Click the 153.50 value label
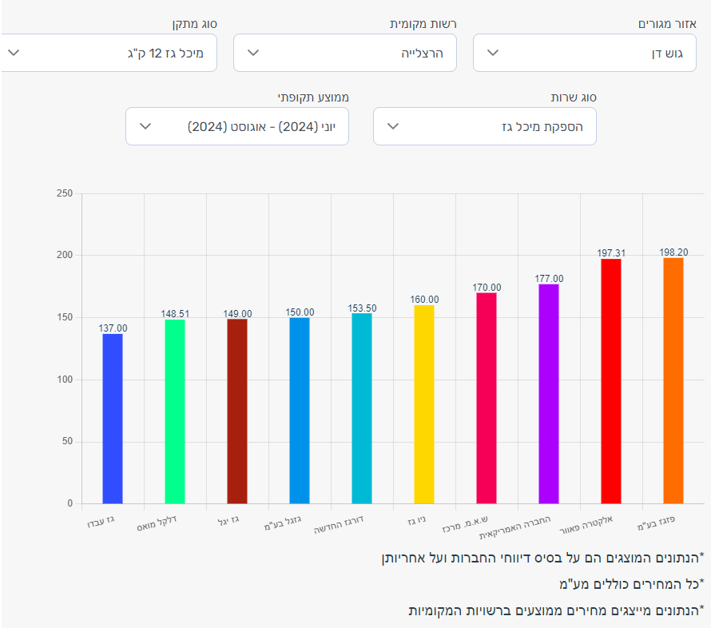The width and height of the screenshot is (711, 628). (x=363, y=308)
